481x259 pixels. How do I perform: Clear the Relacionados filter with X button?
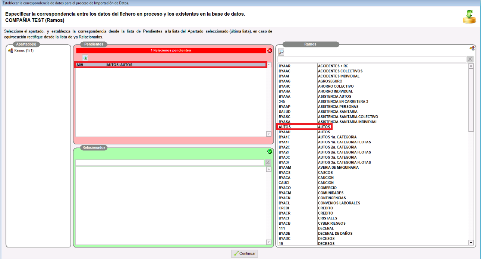click(268, 163)
